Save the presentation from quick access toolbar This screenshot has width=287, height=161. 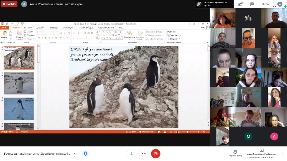7,24
